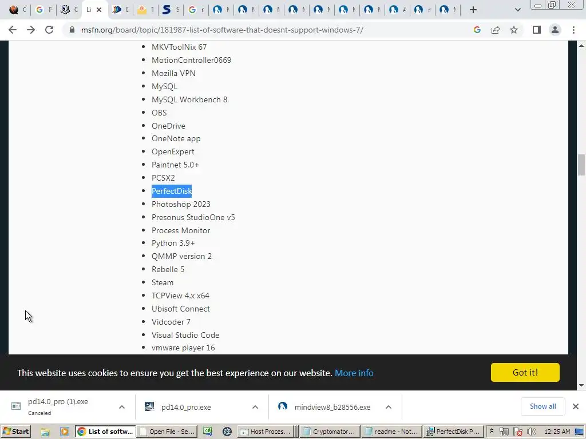Image resolution: width=586 pixels, height=439 pixels.
Task: Click the address bar URL
Action: pos(222,30)
